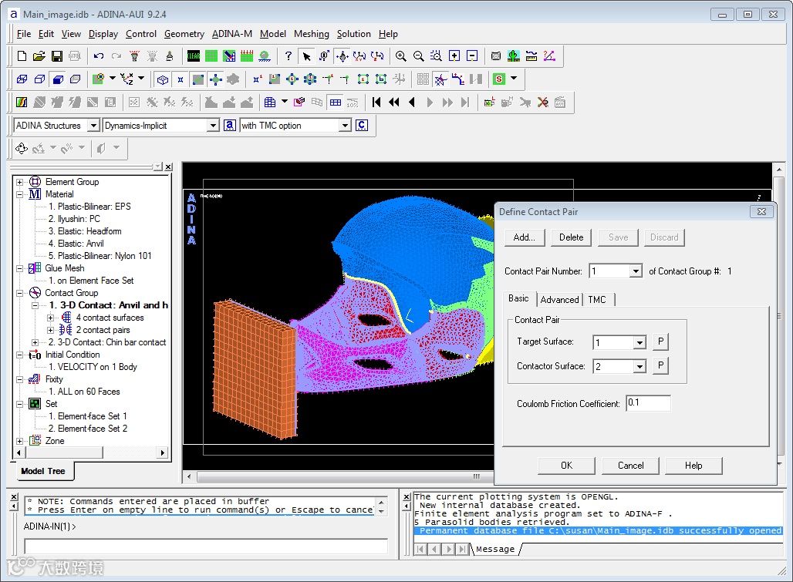
Task: Jump to first solution step icon
Action: point(376,102)
